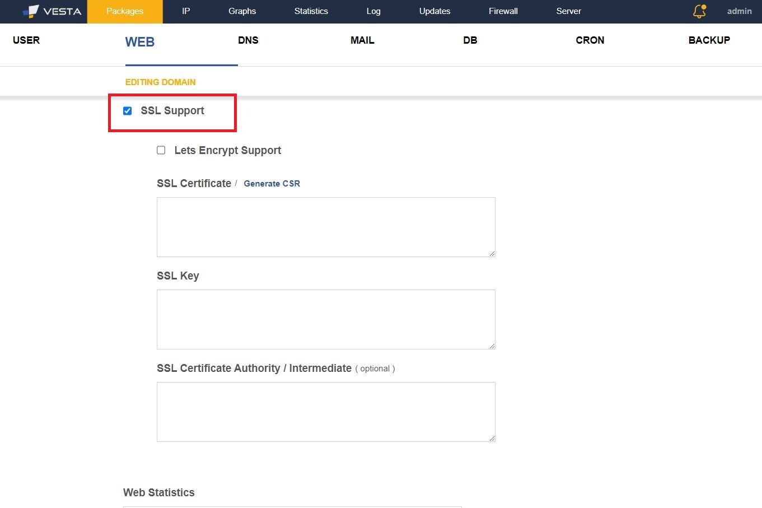Switch to the WEB tab

140,42
